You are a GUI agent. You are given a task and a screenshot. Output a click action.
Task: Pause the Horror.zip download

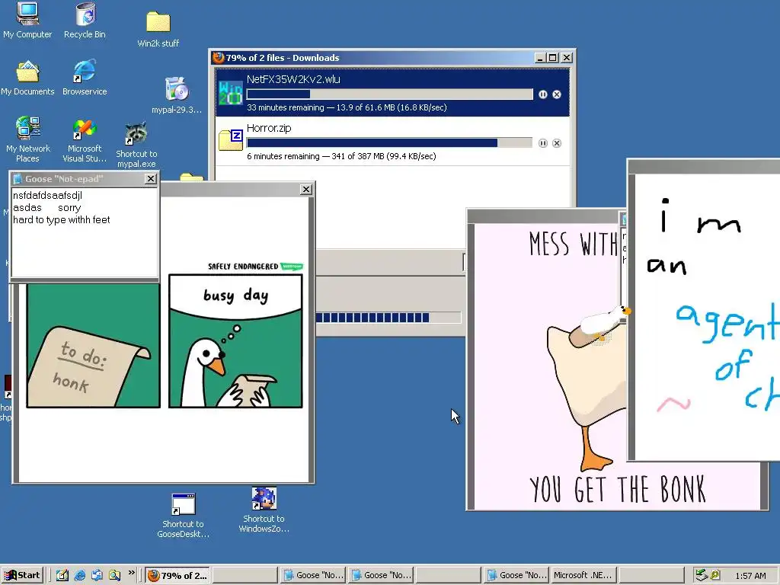click(542, 143)
